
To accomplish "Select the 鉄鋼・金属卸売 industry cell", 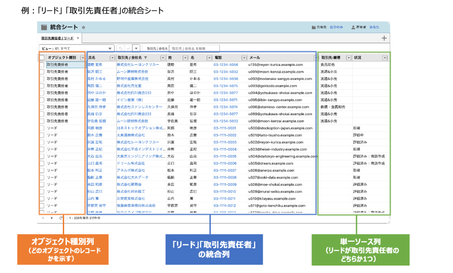I will [x=333, y=107].
